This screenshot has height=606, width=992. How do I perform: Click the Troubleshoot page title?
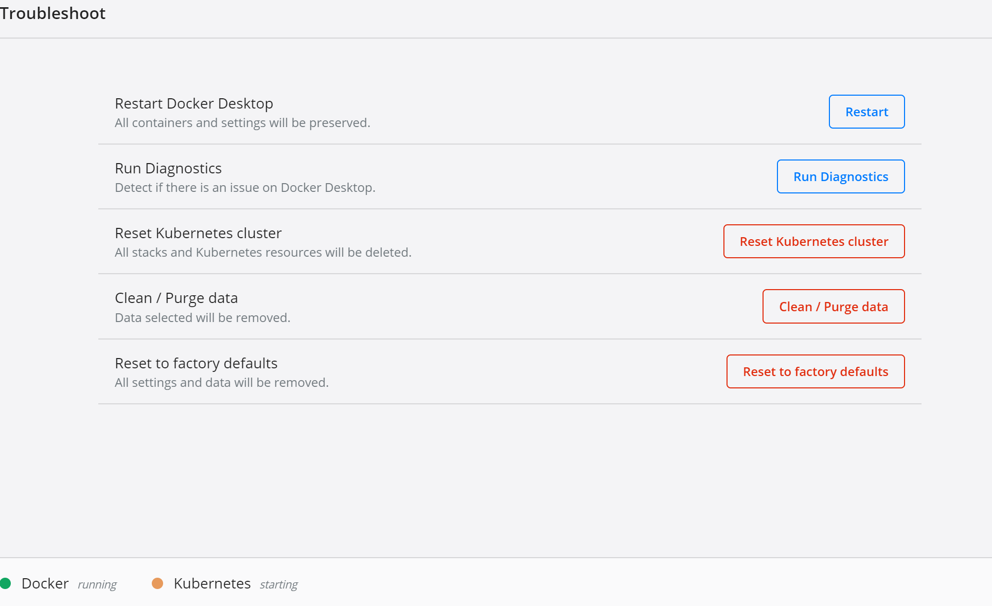pos(53,13)
